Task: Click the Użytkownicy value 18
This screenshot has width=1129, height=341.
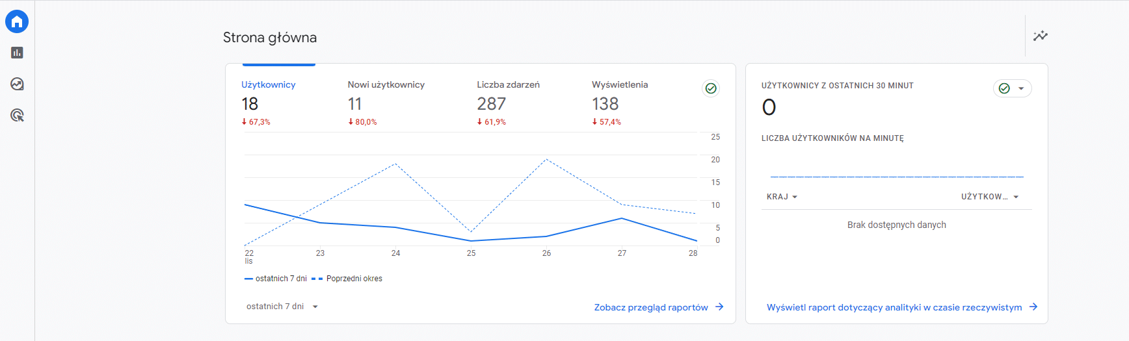Action: (x=250, y=104)
